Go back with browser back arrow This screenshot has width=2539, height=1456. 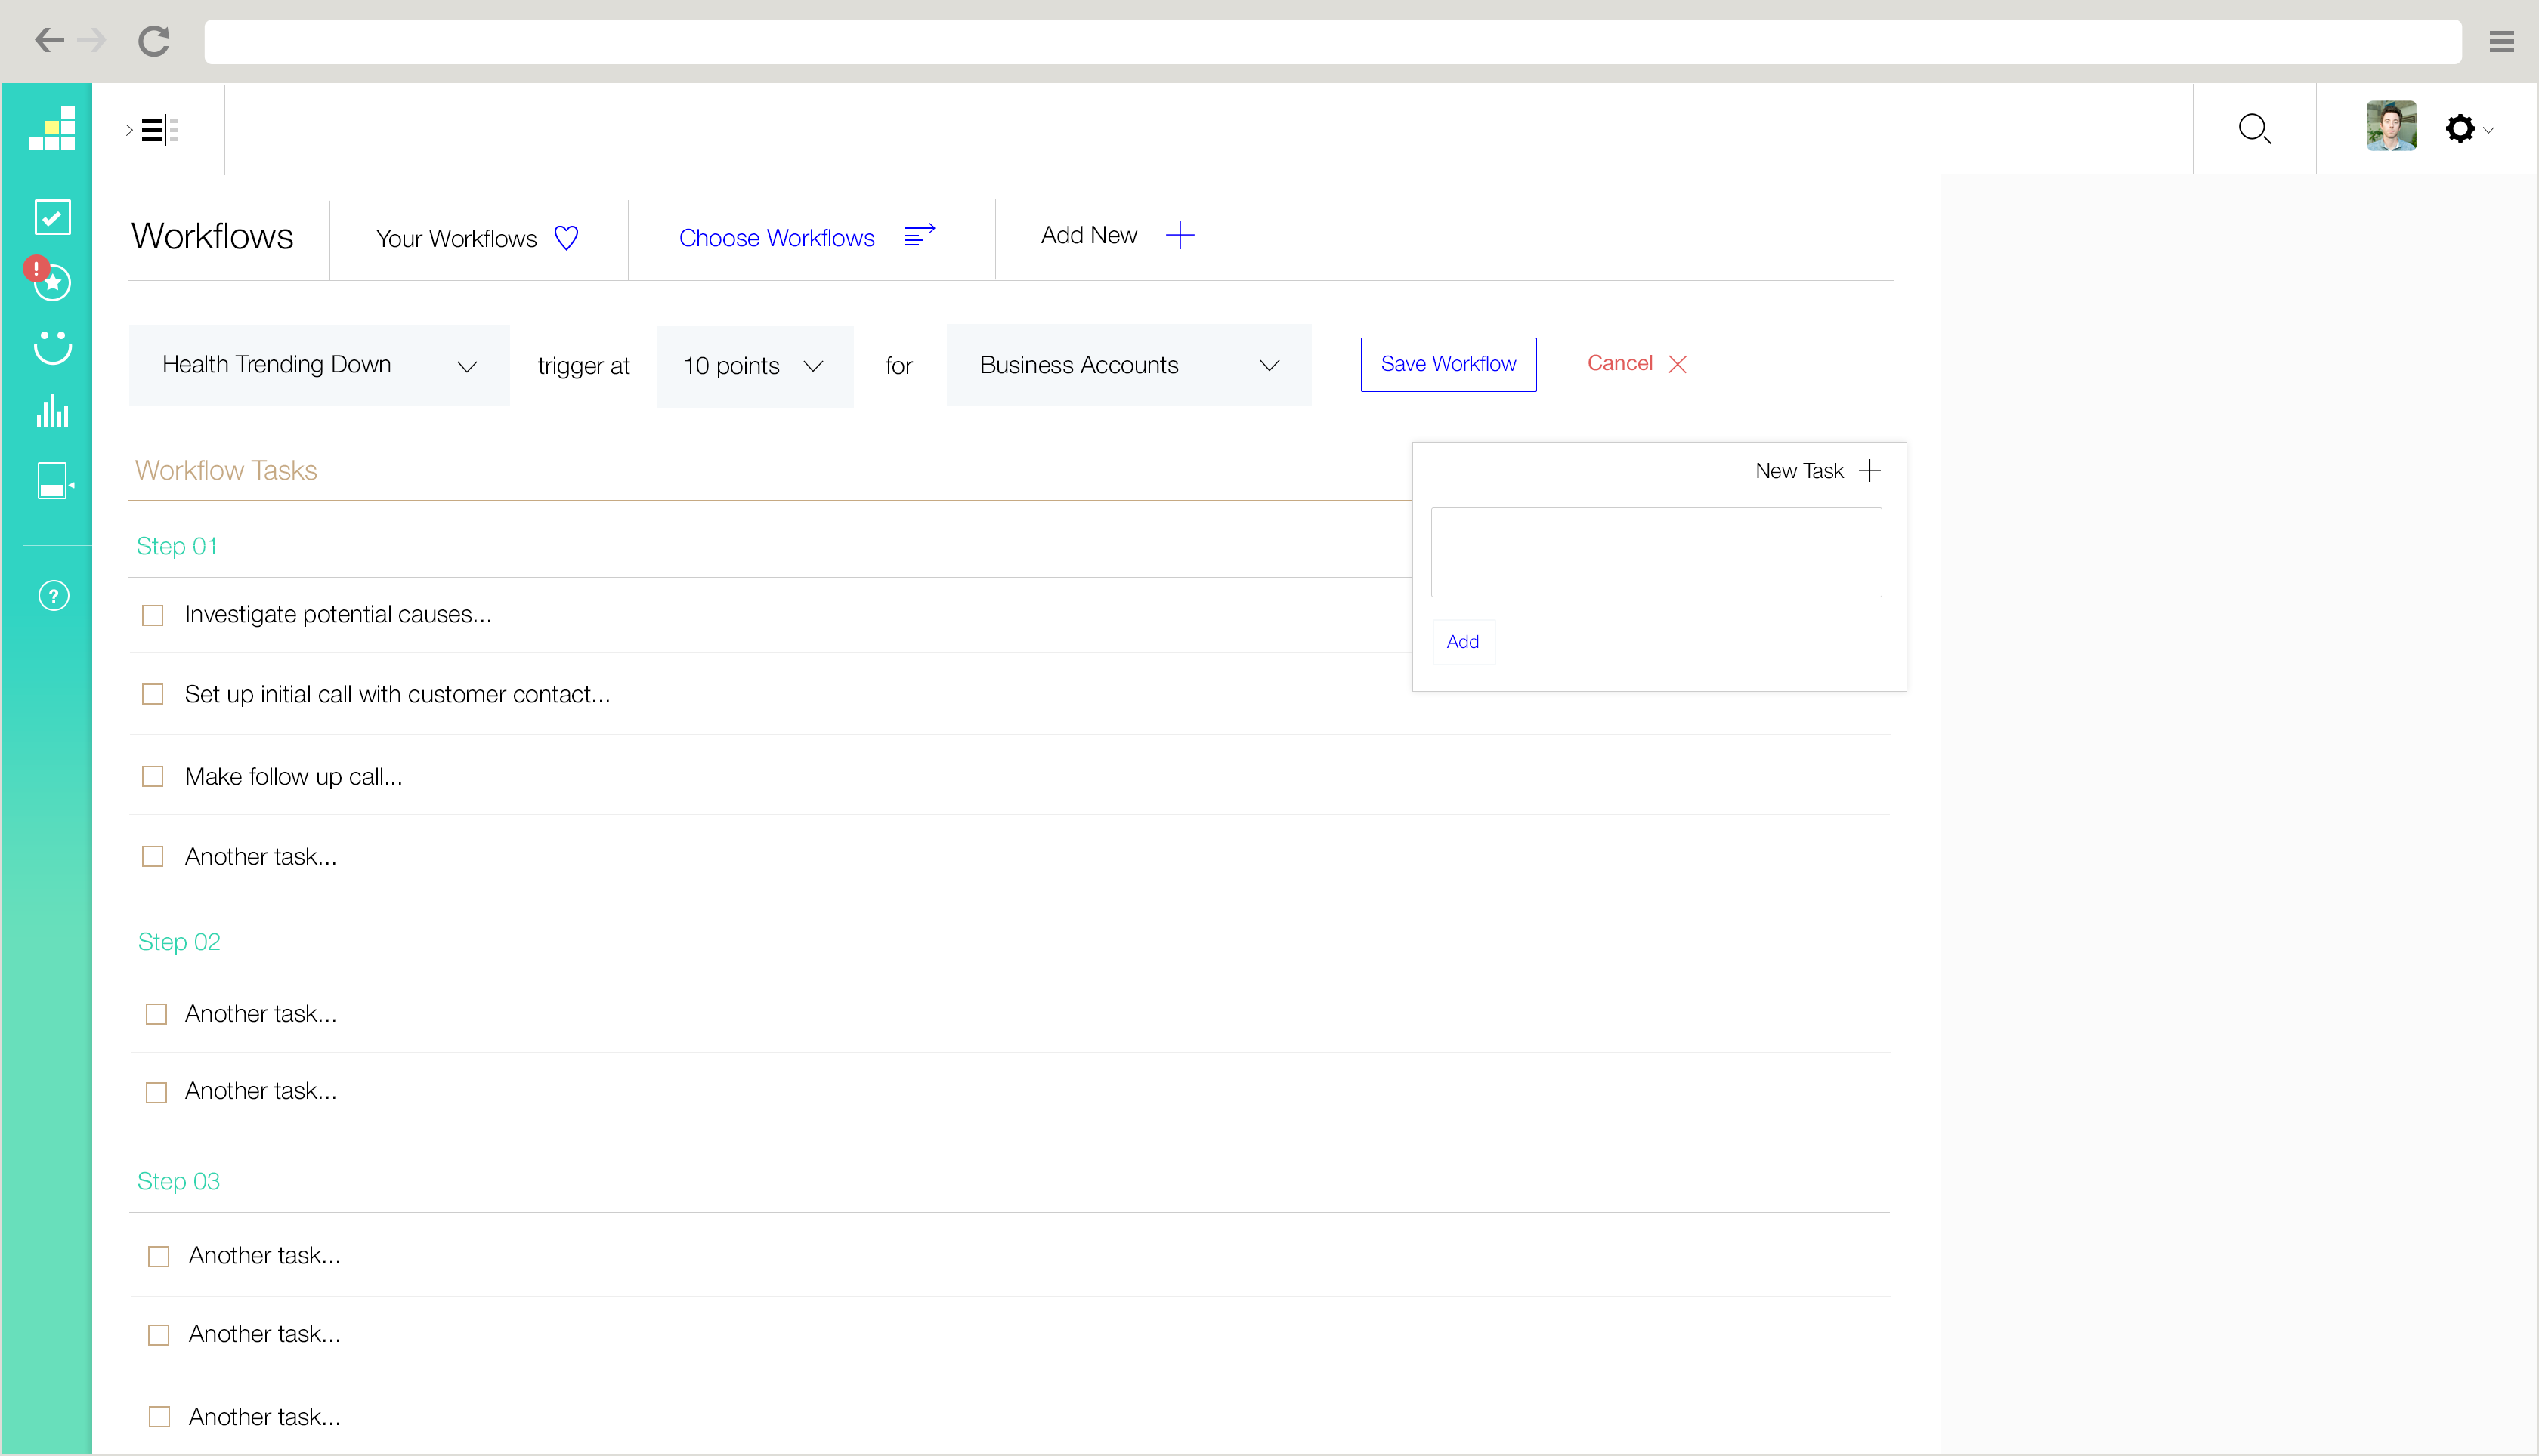pos(49,41)
